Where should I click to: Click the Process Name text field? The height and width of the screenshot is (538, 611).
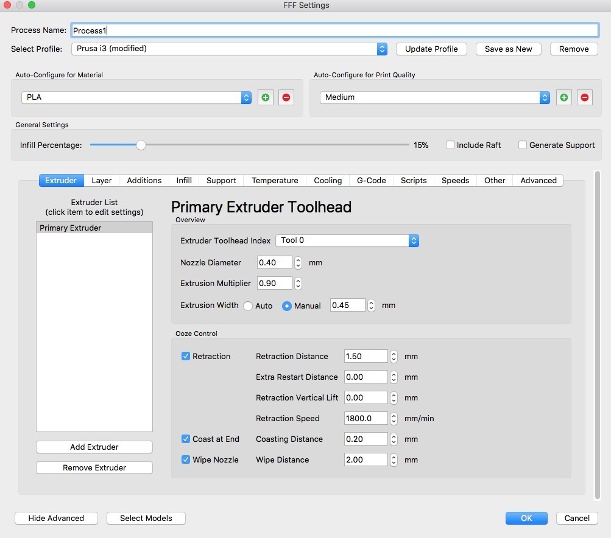334,30
